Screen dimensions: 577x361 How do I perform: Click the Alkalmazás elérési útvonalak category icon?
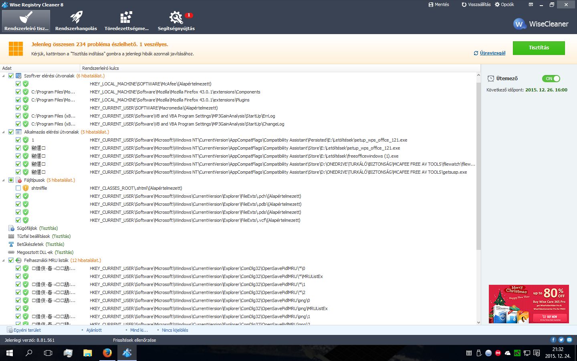click(x=18, y=132)
